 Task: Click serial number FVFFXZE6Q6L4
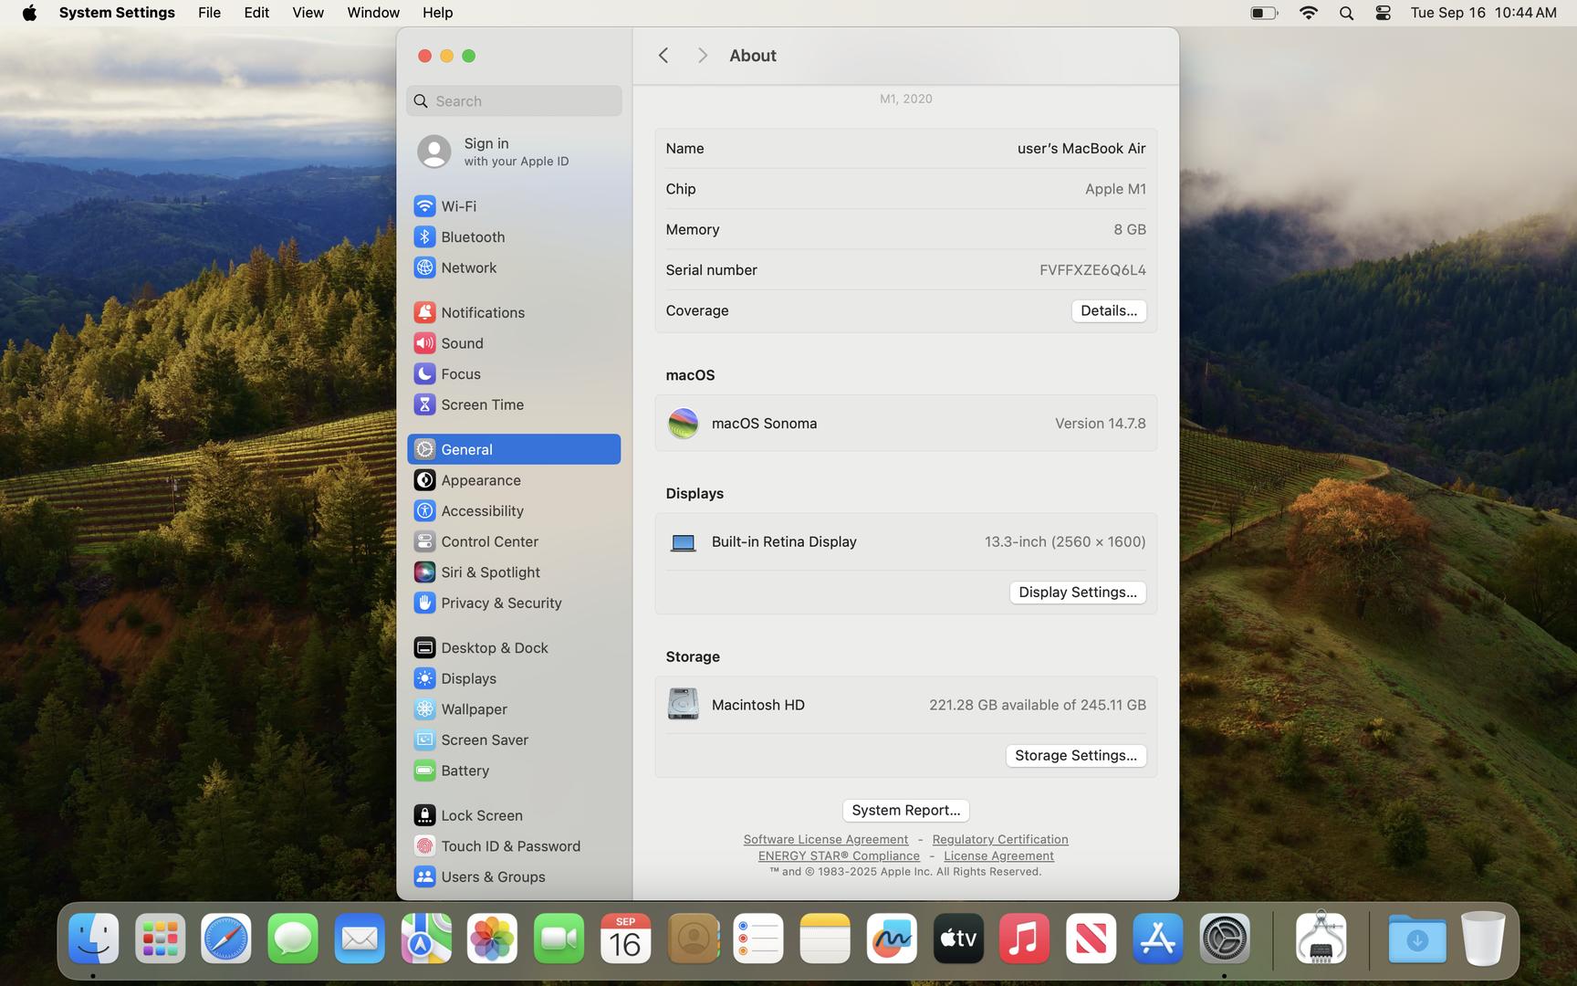tap(1092, 270)
